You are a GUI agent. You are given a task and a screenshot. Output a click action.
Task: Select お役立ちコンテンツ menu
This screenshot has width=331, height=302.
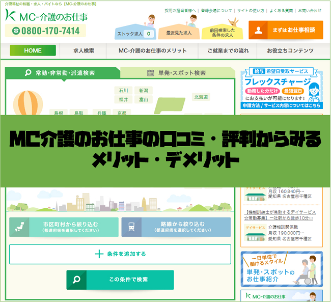(290, 51)
